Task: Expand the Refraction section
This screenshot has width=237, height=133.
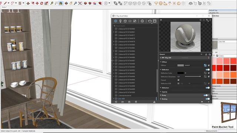Action: pyautogui.click(x=161, y=88)
